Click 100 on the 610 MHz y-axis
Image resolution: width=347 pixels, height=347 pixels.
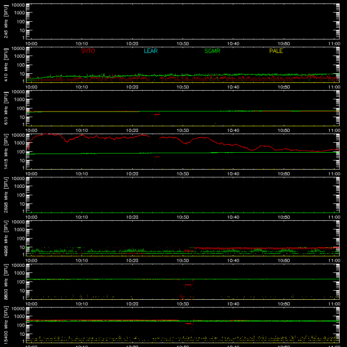tap(21, 108)
